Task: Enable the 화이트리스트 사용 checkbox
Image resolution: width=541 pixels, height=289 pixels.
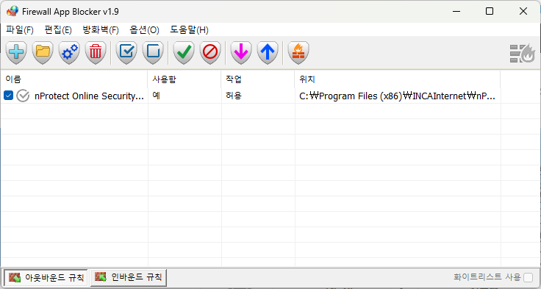Action: tap(528, 277)
